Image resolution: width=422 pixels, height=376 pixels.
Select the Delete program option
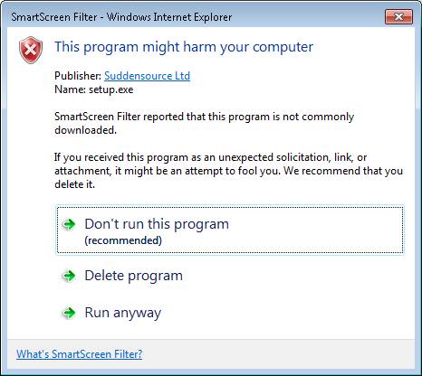tap(133, 276)
